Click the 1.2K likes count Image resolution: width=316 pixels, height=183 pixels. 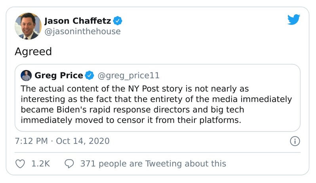(41, 163)
